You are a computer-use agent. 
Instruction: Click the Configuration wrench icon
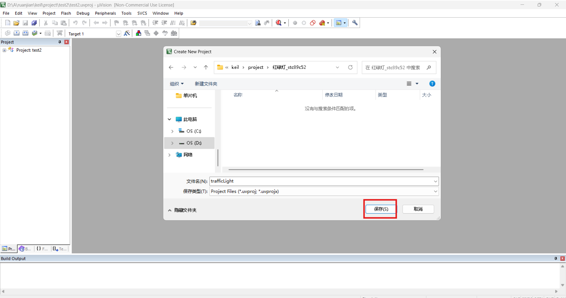[355, 23]
